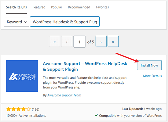Click the current page number field

[79, 41]
